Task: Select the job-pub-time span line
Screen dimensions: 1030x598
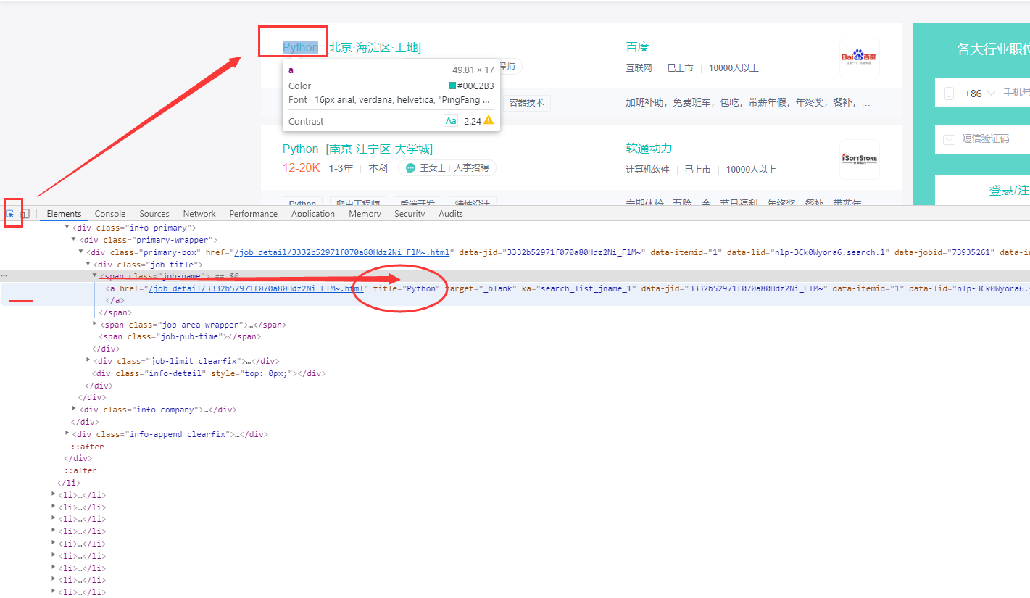Action: (180, 336)
